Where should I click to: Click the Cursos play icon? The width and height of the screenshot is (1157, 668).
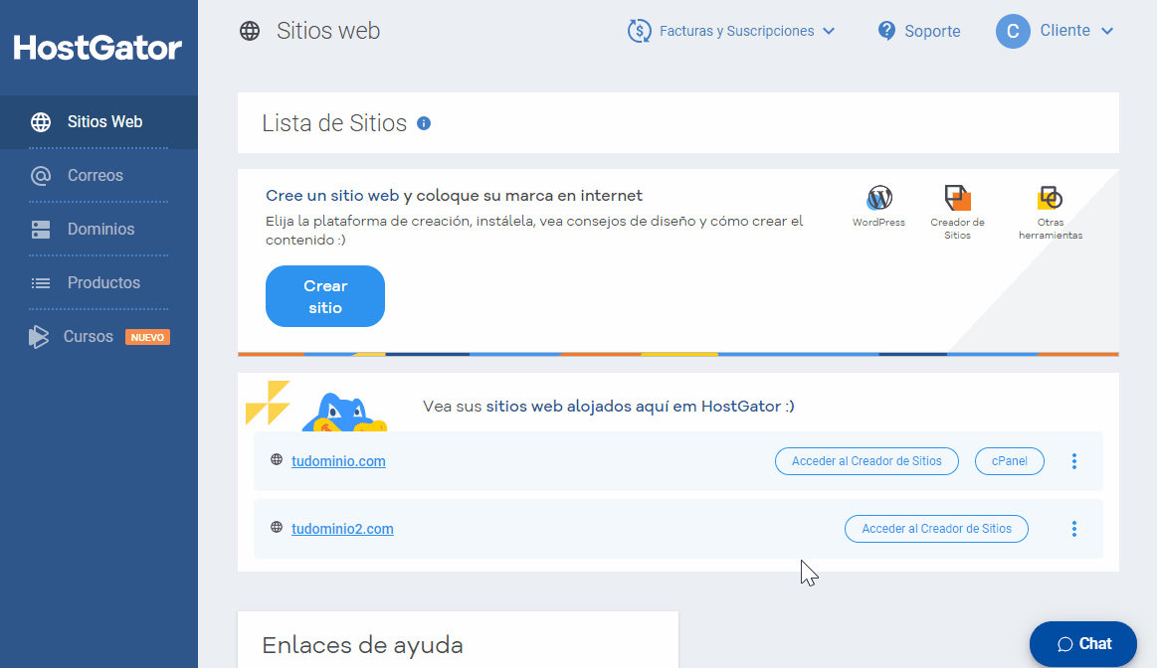point(39,337)
